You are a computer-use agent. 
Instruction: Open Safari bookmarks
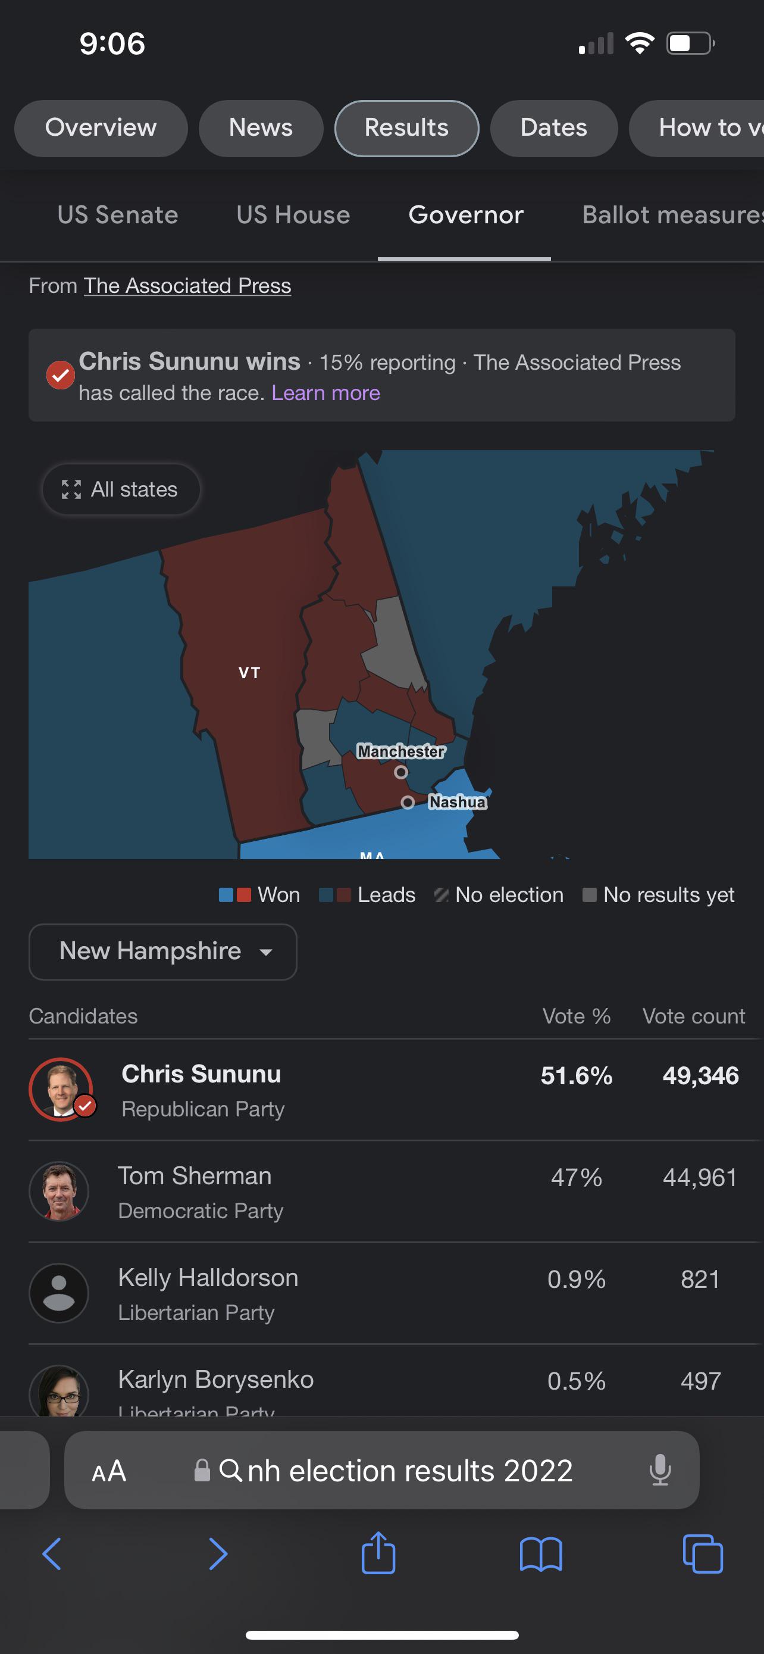[x=541, y=1554]
